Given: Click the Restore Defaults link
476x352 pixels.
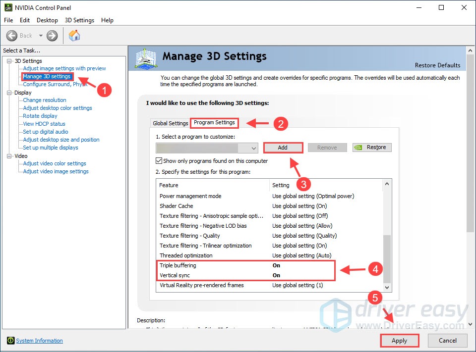Looking at the screenshot, I should point(437,65).
